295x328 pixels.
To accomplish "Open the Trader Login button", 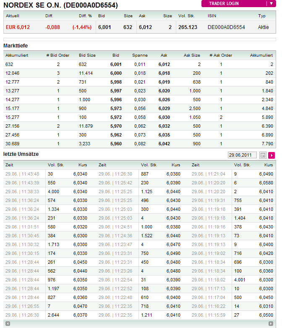I will pos(238,3).
